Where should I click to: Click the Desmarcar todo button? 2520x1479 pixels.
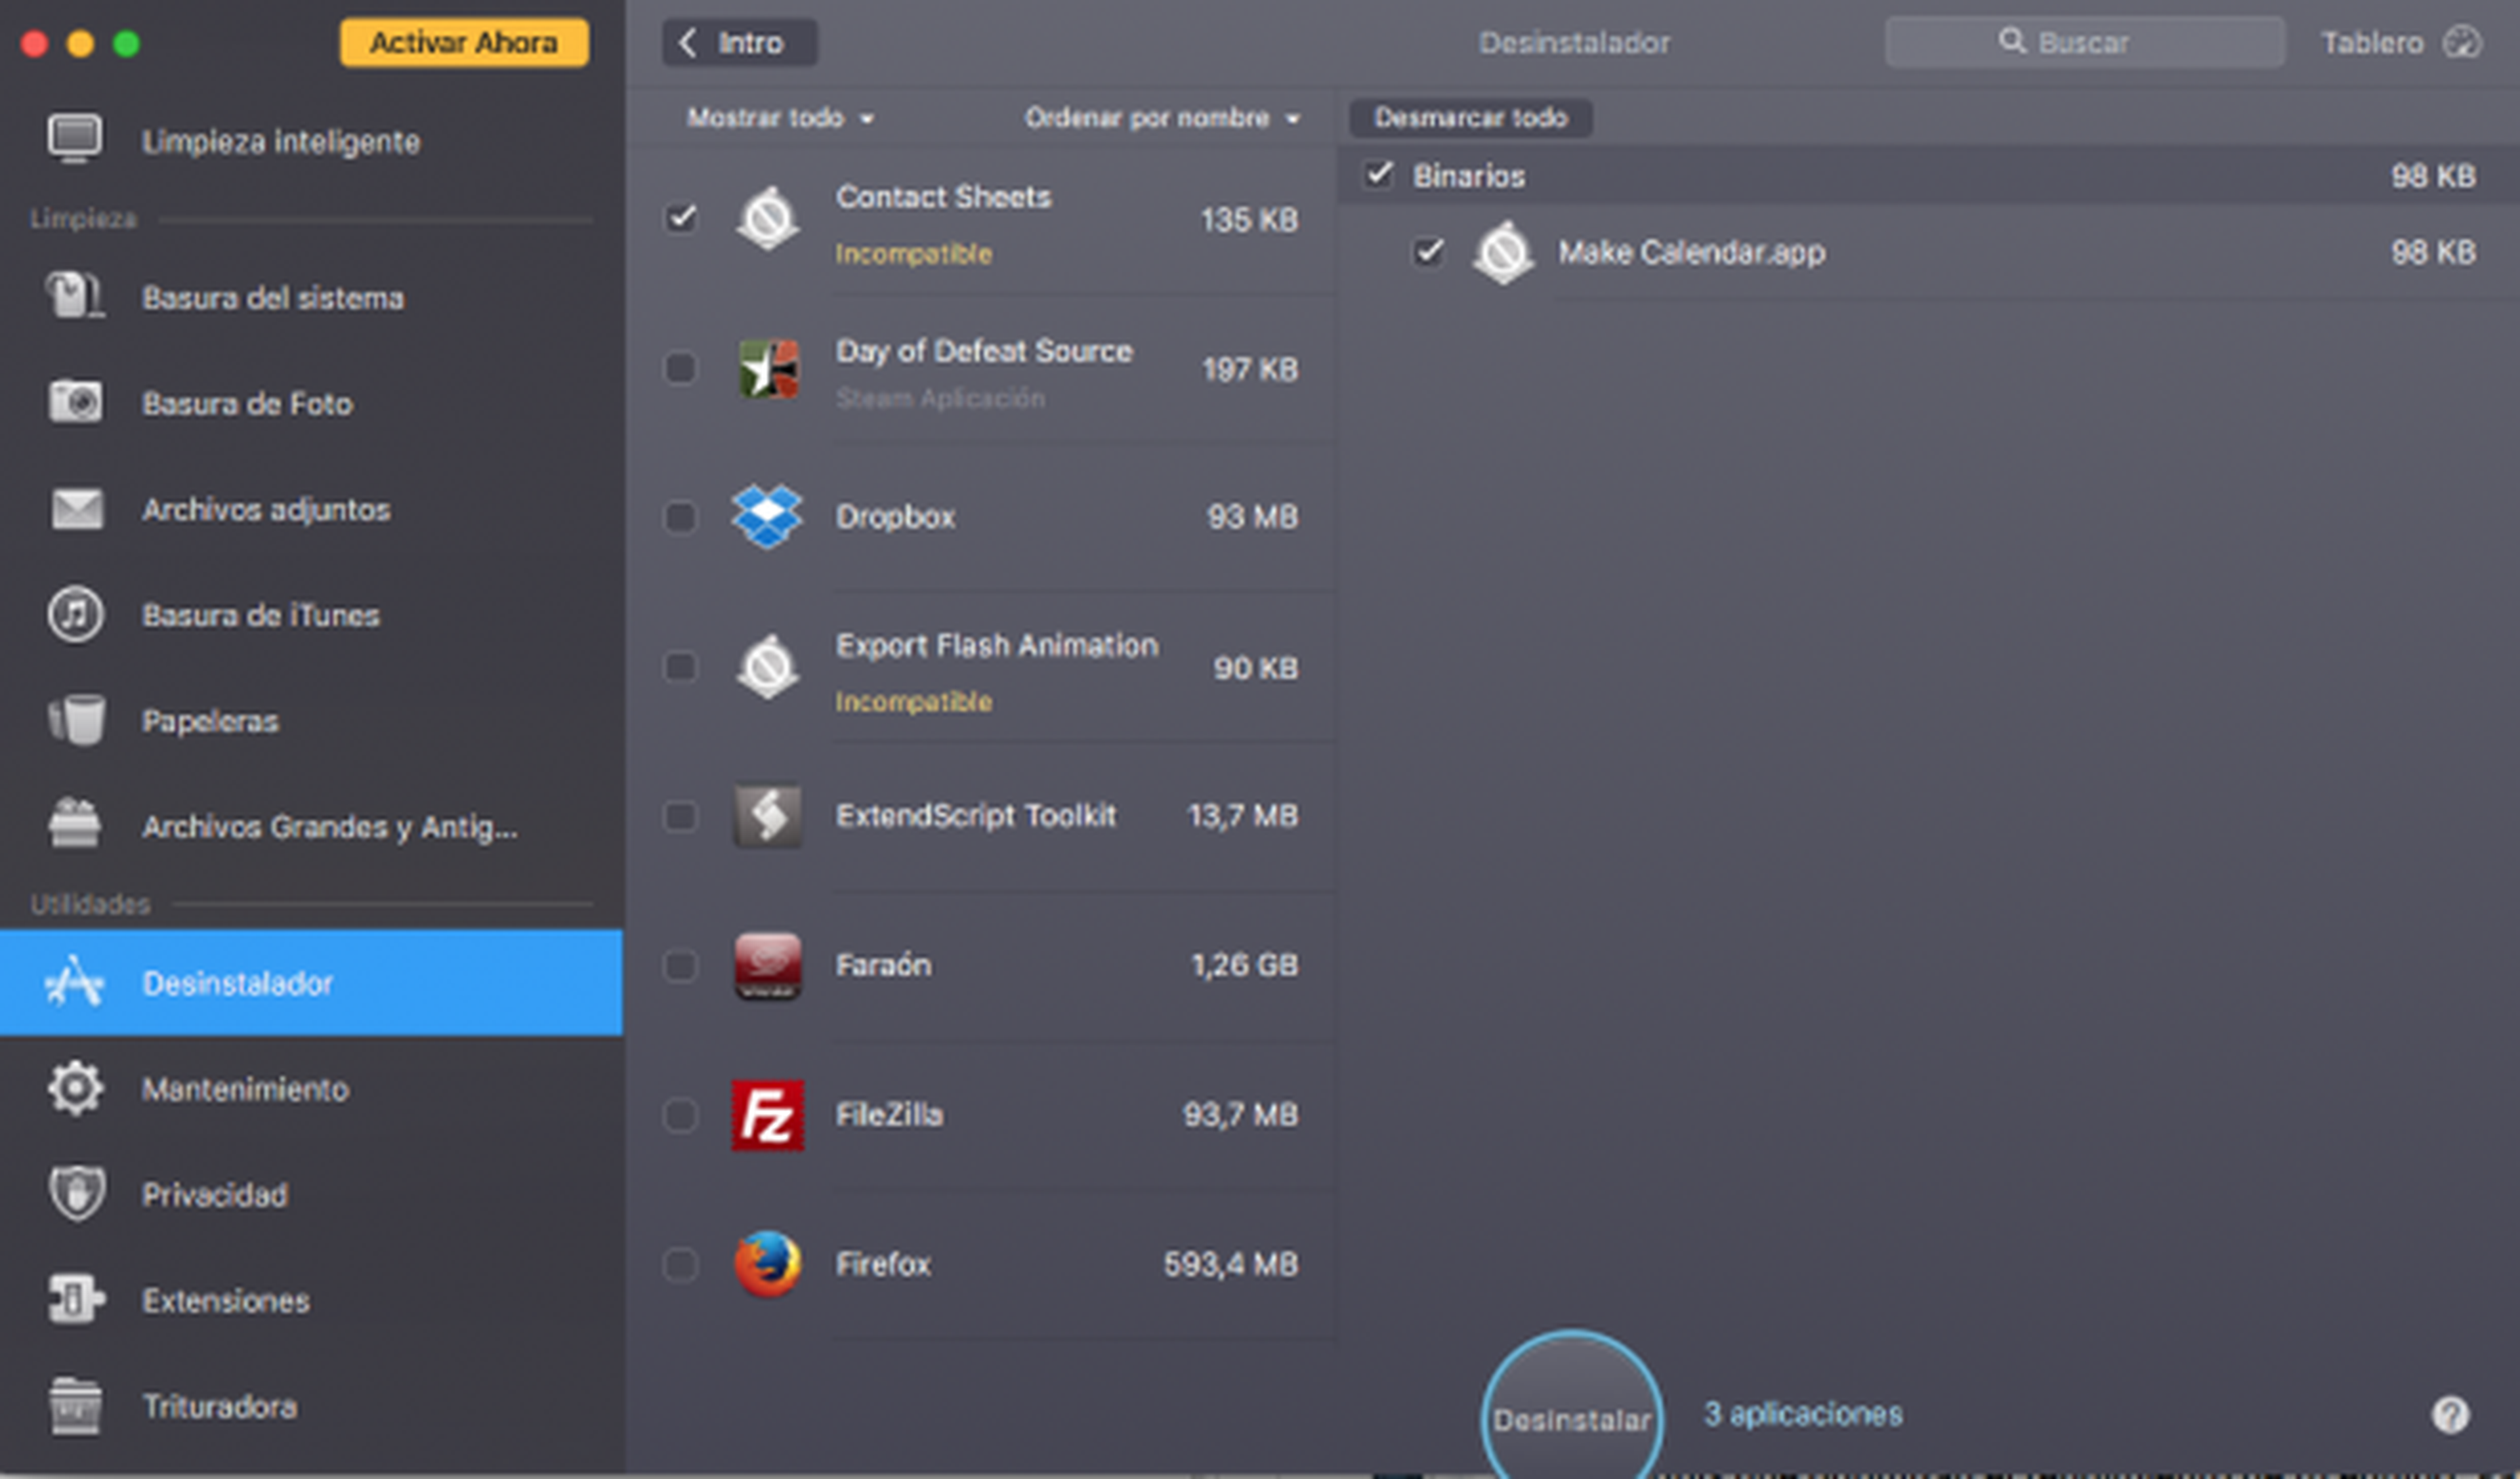[x=1470, y=117]
